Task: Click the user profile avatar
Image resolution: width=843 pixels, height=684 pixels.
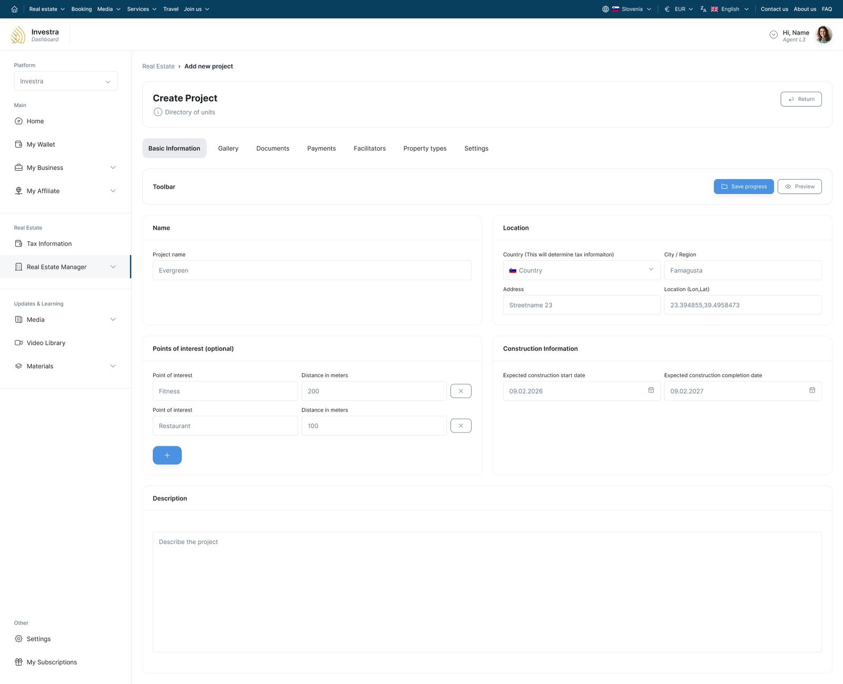Action: (823, 35)
